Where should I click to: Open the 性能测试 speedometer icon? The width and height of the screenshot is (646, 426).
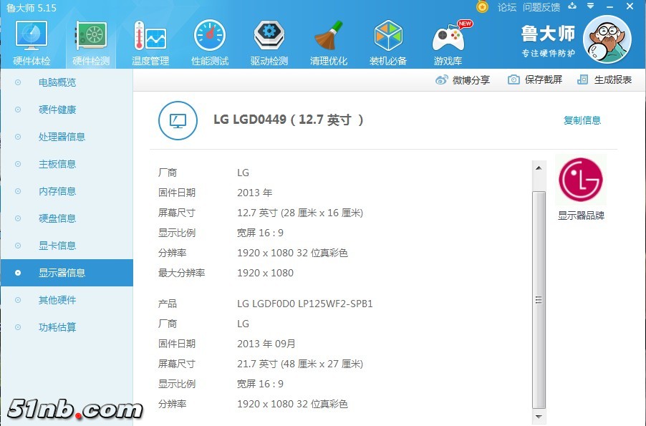coord(209,37)
